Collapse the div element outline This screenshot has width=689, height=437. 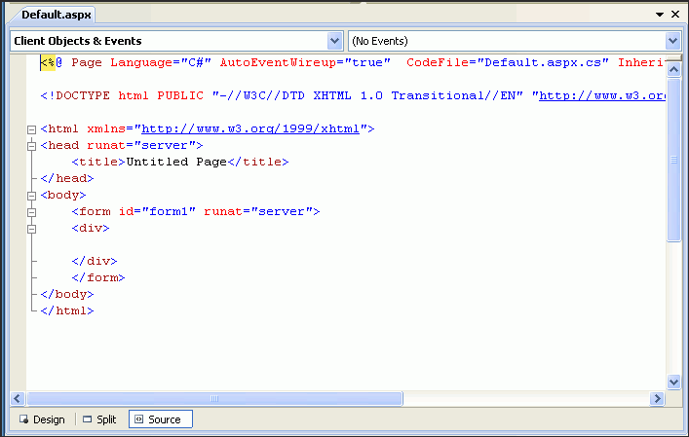[32, 228]
